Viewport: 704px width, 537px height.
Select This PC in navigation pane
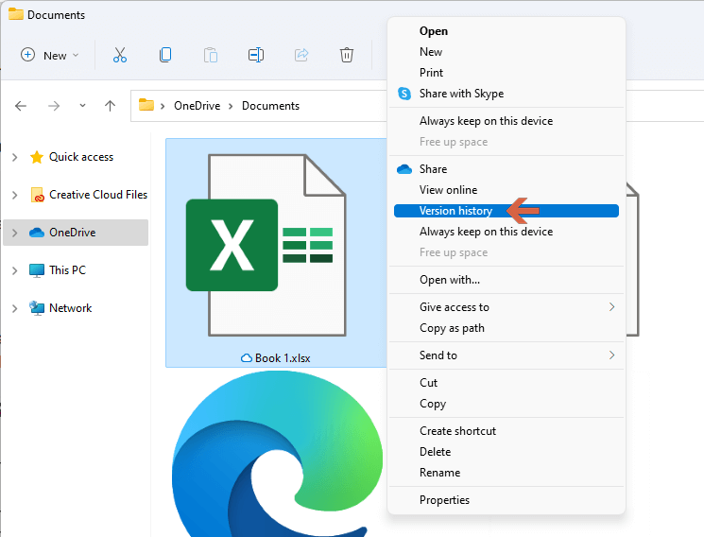click(67, 270)
